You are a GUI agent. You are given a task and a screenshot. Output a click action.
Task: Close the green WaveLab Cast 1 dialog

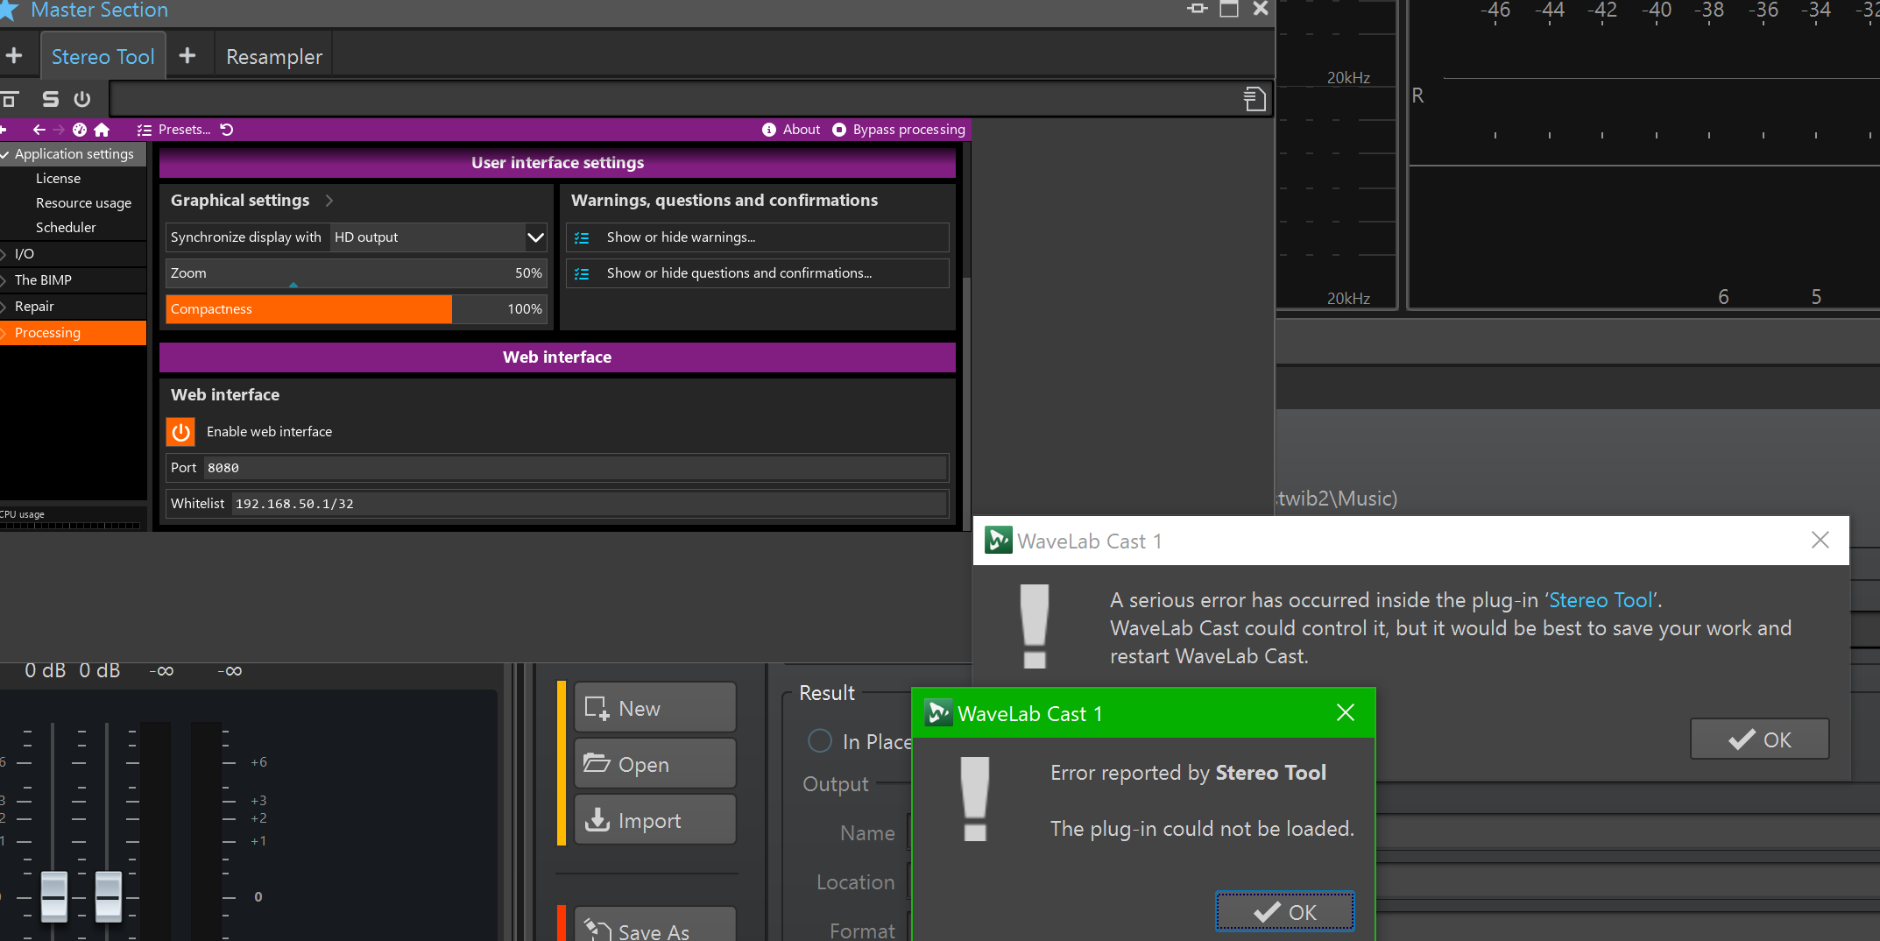[x=1346, y=713]
